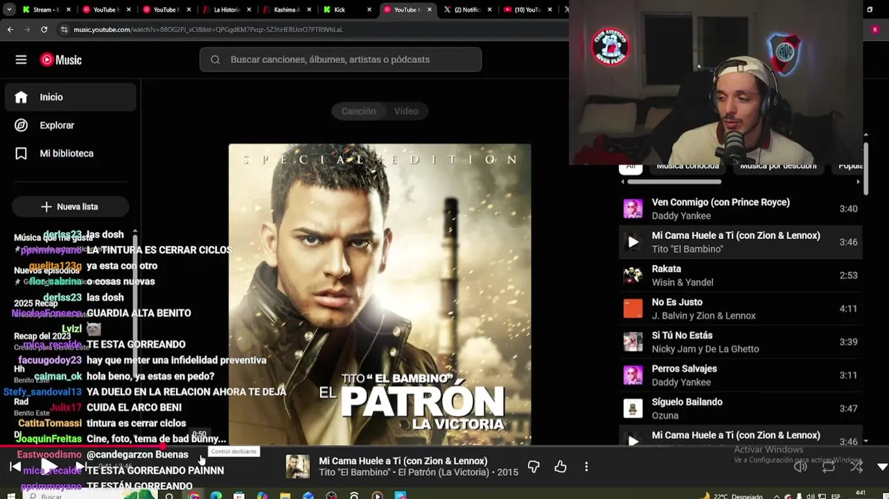This screenshot has height=499, width=889.
Task: Open the hamburger guide menu
Action: 21,60
